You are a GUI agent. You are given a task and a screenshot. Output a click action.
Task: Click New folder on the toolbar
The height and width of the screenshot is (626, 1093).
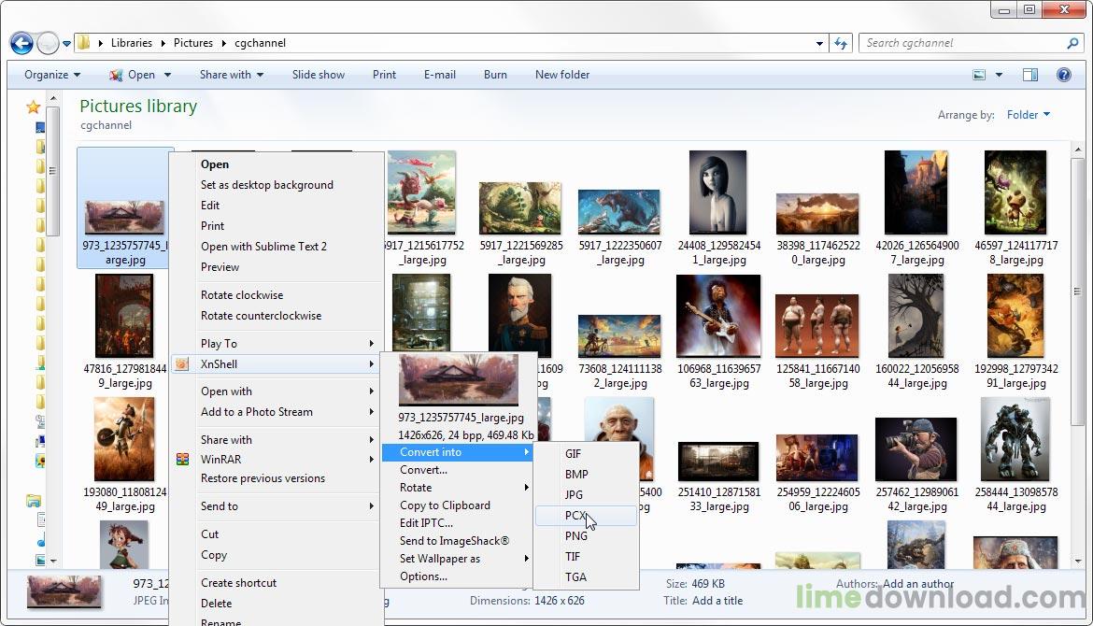[561, 75]
